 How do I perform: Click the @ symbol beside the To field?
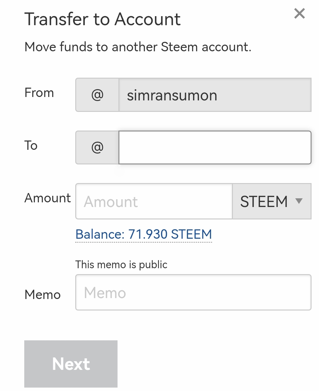click(x=97, y=147)
